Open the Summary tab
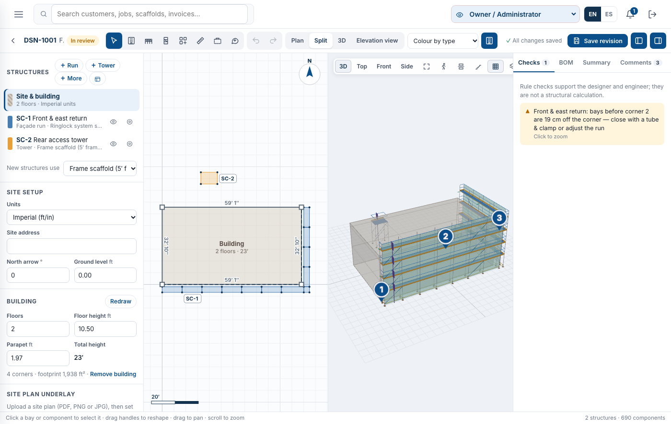 (596, 63)
